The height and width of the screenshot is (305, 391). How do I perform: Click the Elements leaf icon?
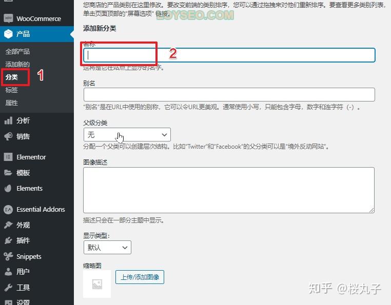coord(8,189)
